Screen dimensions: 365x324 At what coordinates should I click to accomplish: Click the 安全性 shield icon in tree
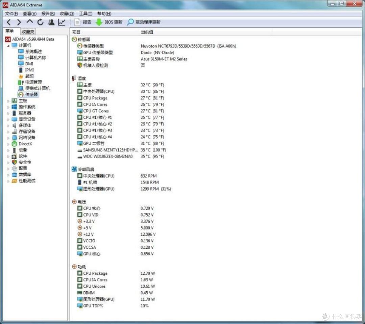[15, 163]
